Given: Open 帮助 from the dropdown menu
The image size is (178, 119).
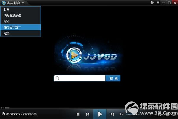Looking at the screenshot, I should tap(20, 21).
